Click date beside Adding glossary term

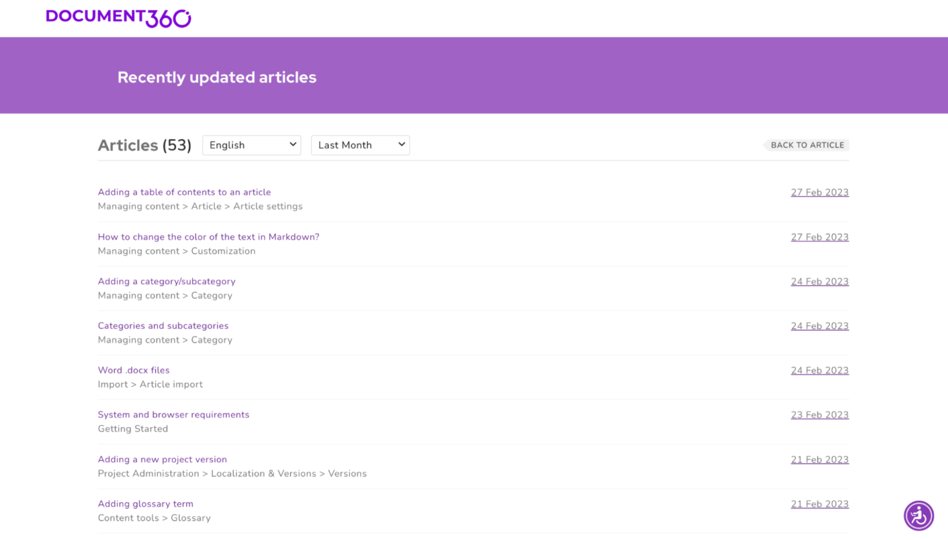click(x=819, y=504)
